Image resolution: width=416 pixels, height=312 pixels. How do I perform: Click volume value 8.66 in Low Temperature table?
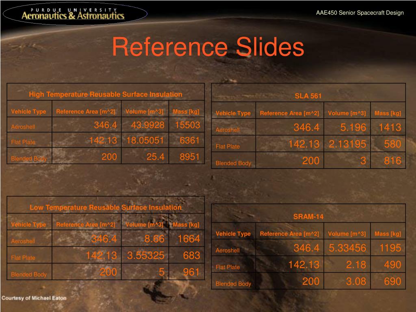coord(154,239)
